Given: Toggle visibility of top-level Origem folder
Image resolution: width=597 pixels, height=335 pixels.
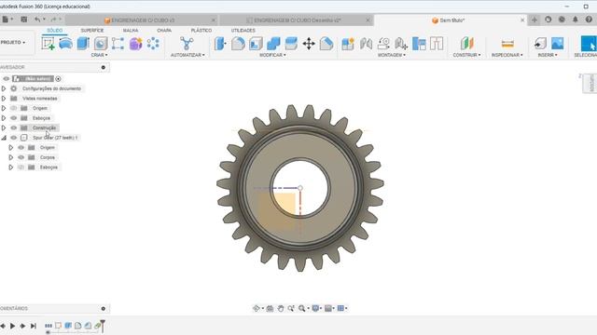Looking at the screenshot, I should (x=14, y=108).
